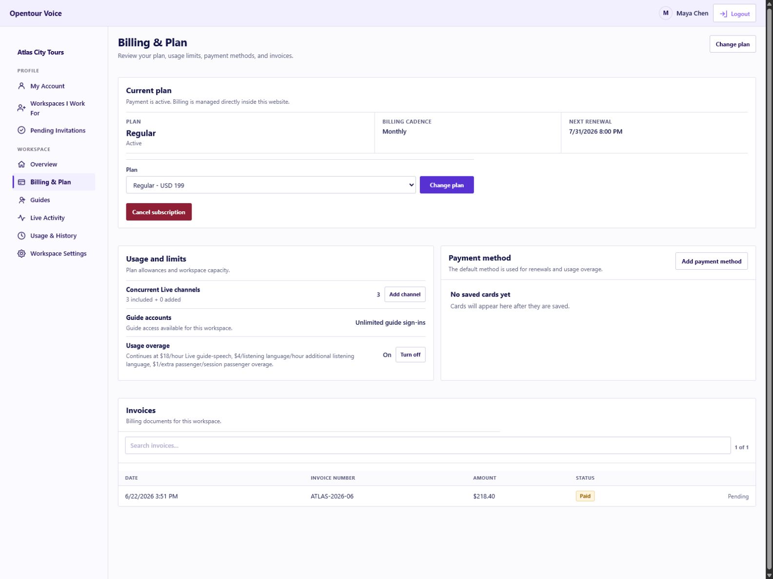Click the Billing & Plan card icon

21,182
